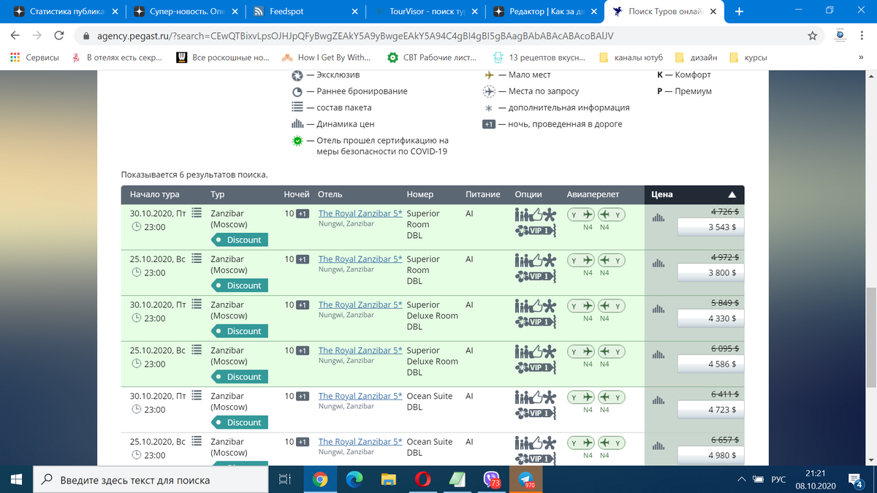Select the 3 800 $ price button
Screen dimensions: 877x493
click(711, 272)
